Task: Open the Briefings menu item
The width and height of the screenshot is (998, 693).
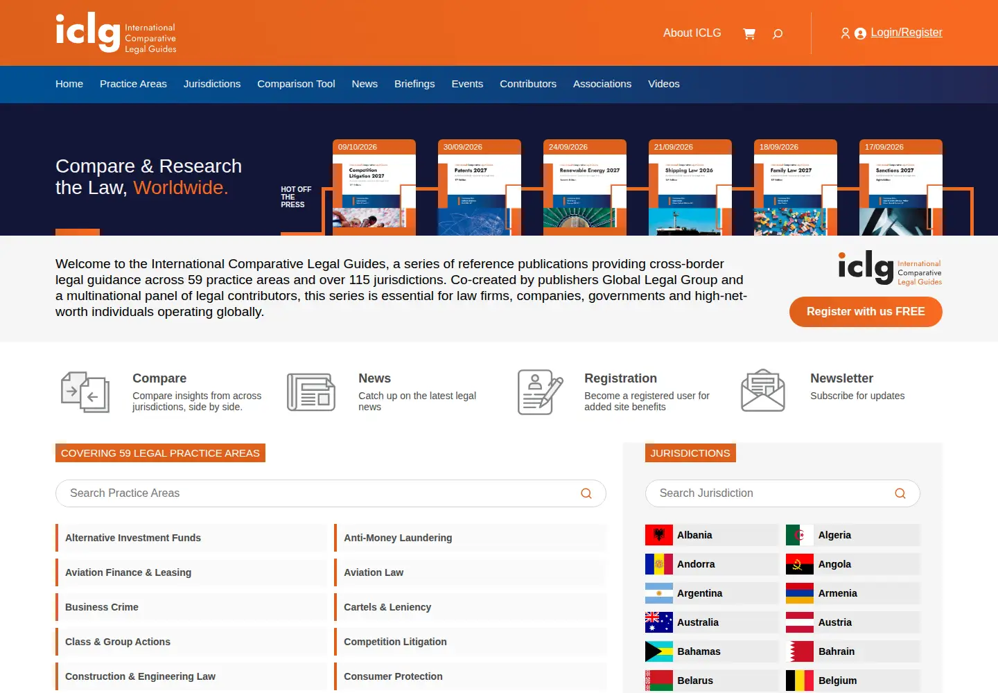Action: pyautogui.click(x=414, y=84)
